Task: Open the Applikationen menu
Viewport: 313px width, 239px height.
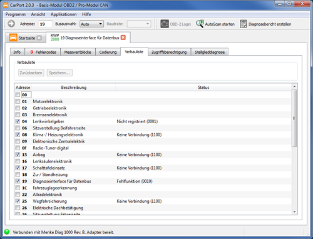Action: pyautogui.click(x=63, y=14)
